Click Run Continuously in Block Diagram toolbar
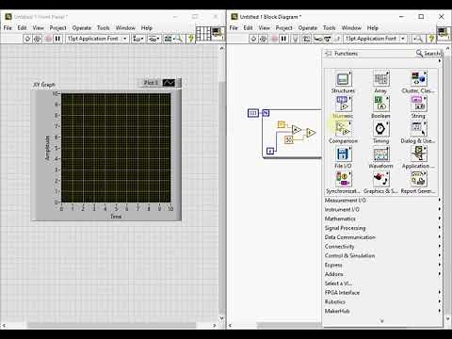 point(264,39)
